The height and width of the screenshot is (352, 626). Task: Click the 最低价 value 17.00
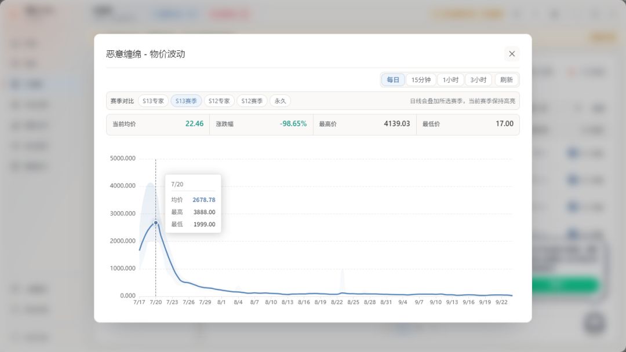(505, 123)
